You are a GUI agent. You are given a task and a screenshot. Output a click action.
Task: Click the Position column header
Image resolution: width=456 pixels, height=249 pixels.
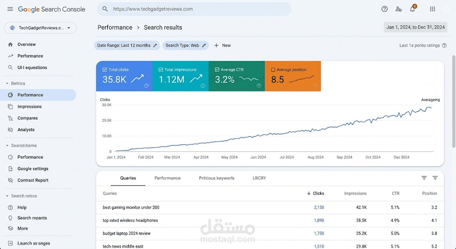tap(430, 193)
